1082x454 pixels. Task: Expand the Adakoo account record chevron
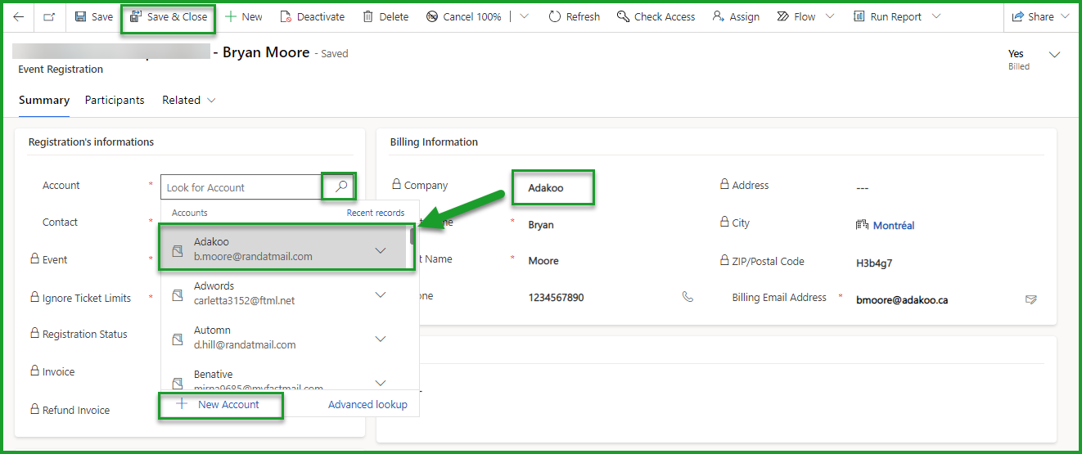381,250
